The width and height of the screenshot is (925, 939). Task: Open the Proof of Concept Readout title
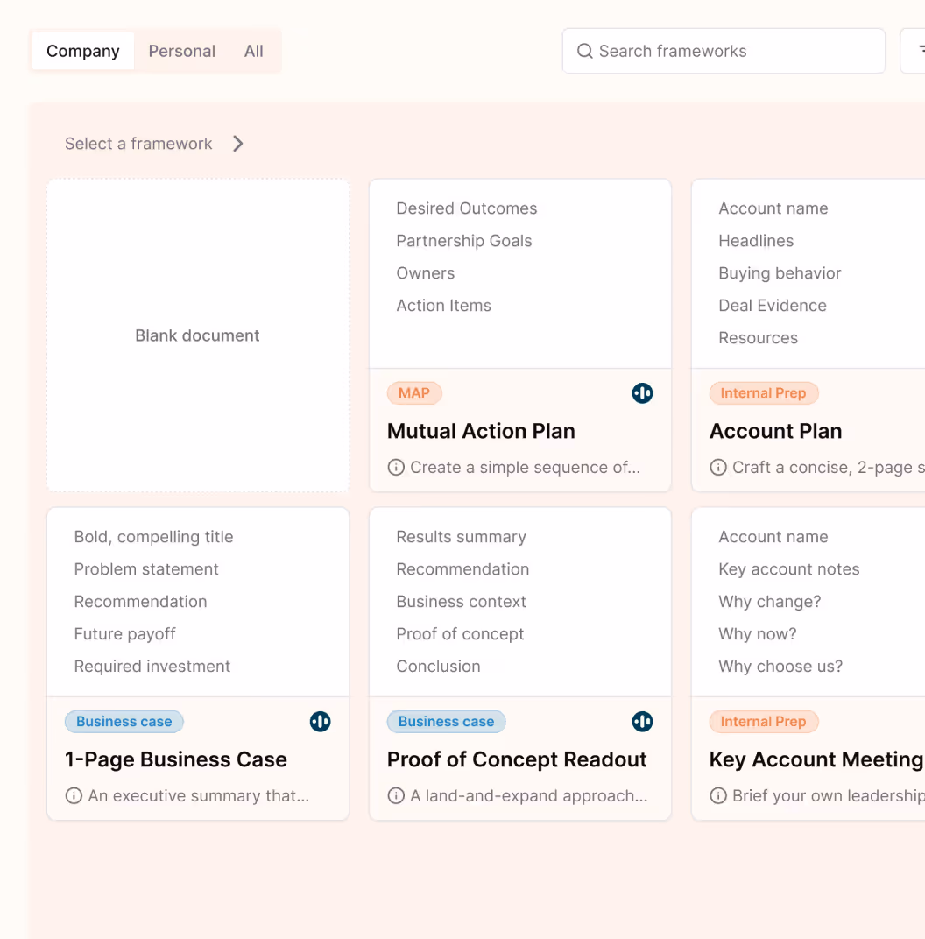pos(517,759)
